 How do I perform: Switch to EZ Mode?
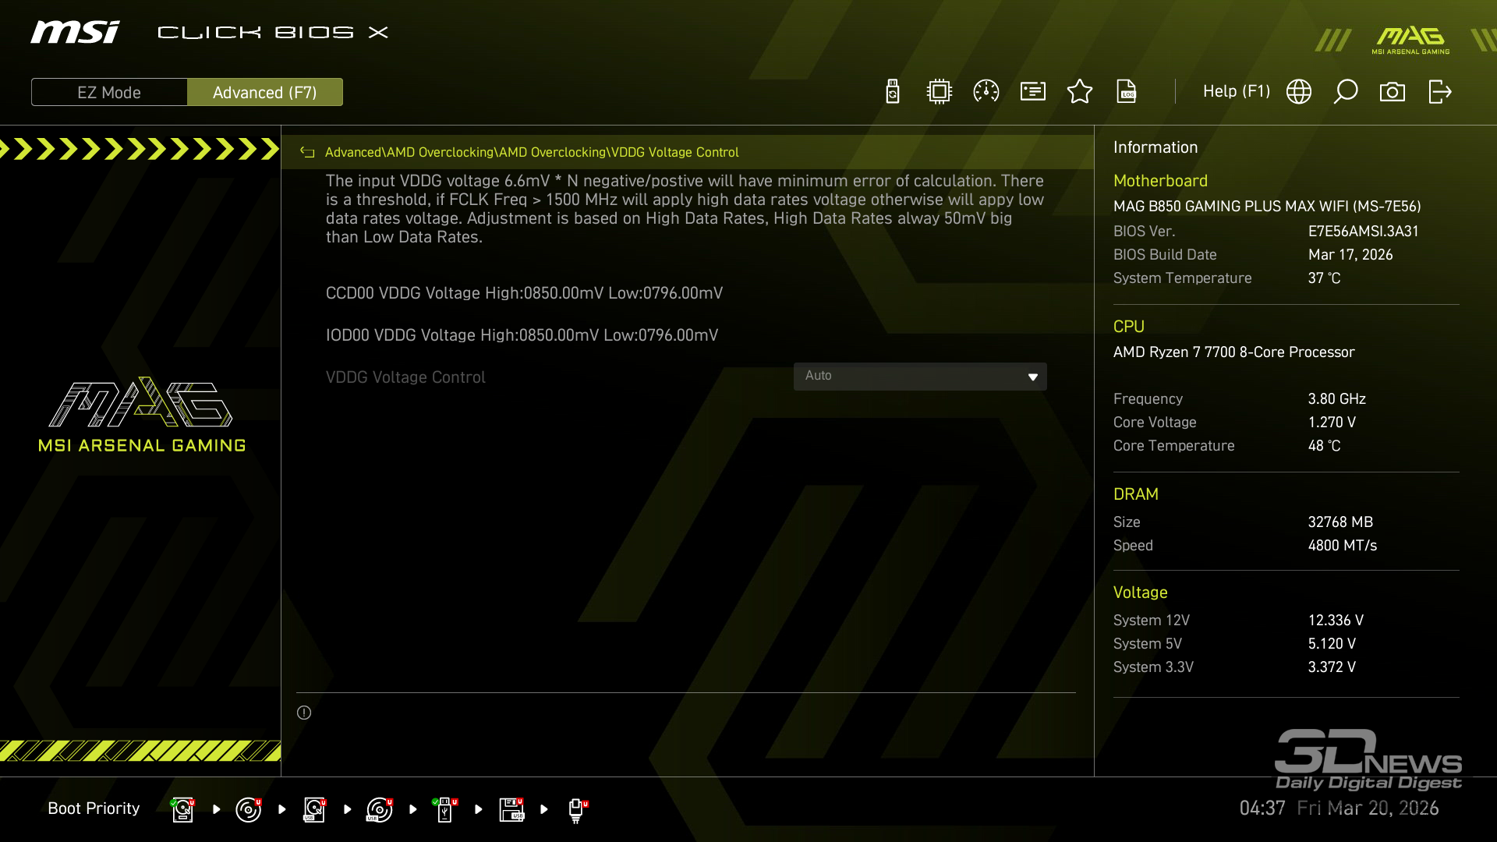(x=109, y=92)
